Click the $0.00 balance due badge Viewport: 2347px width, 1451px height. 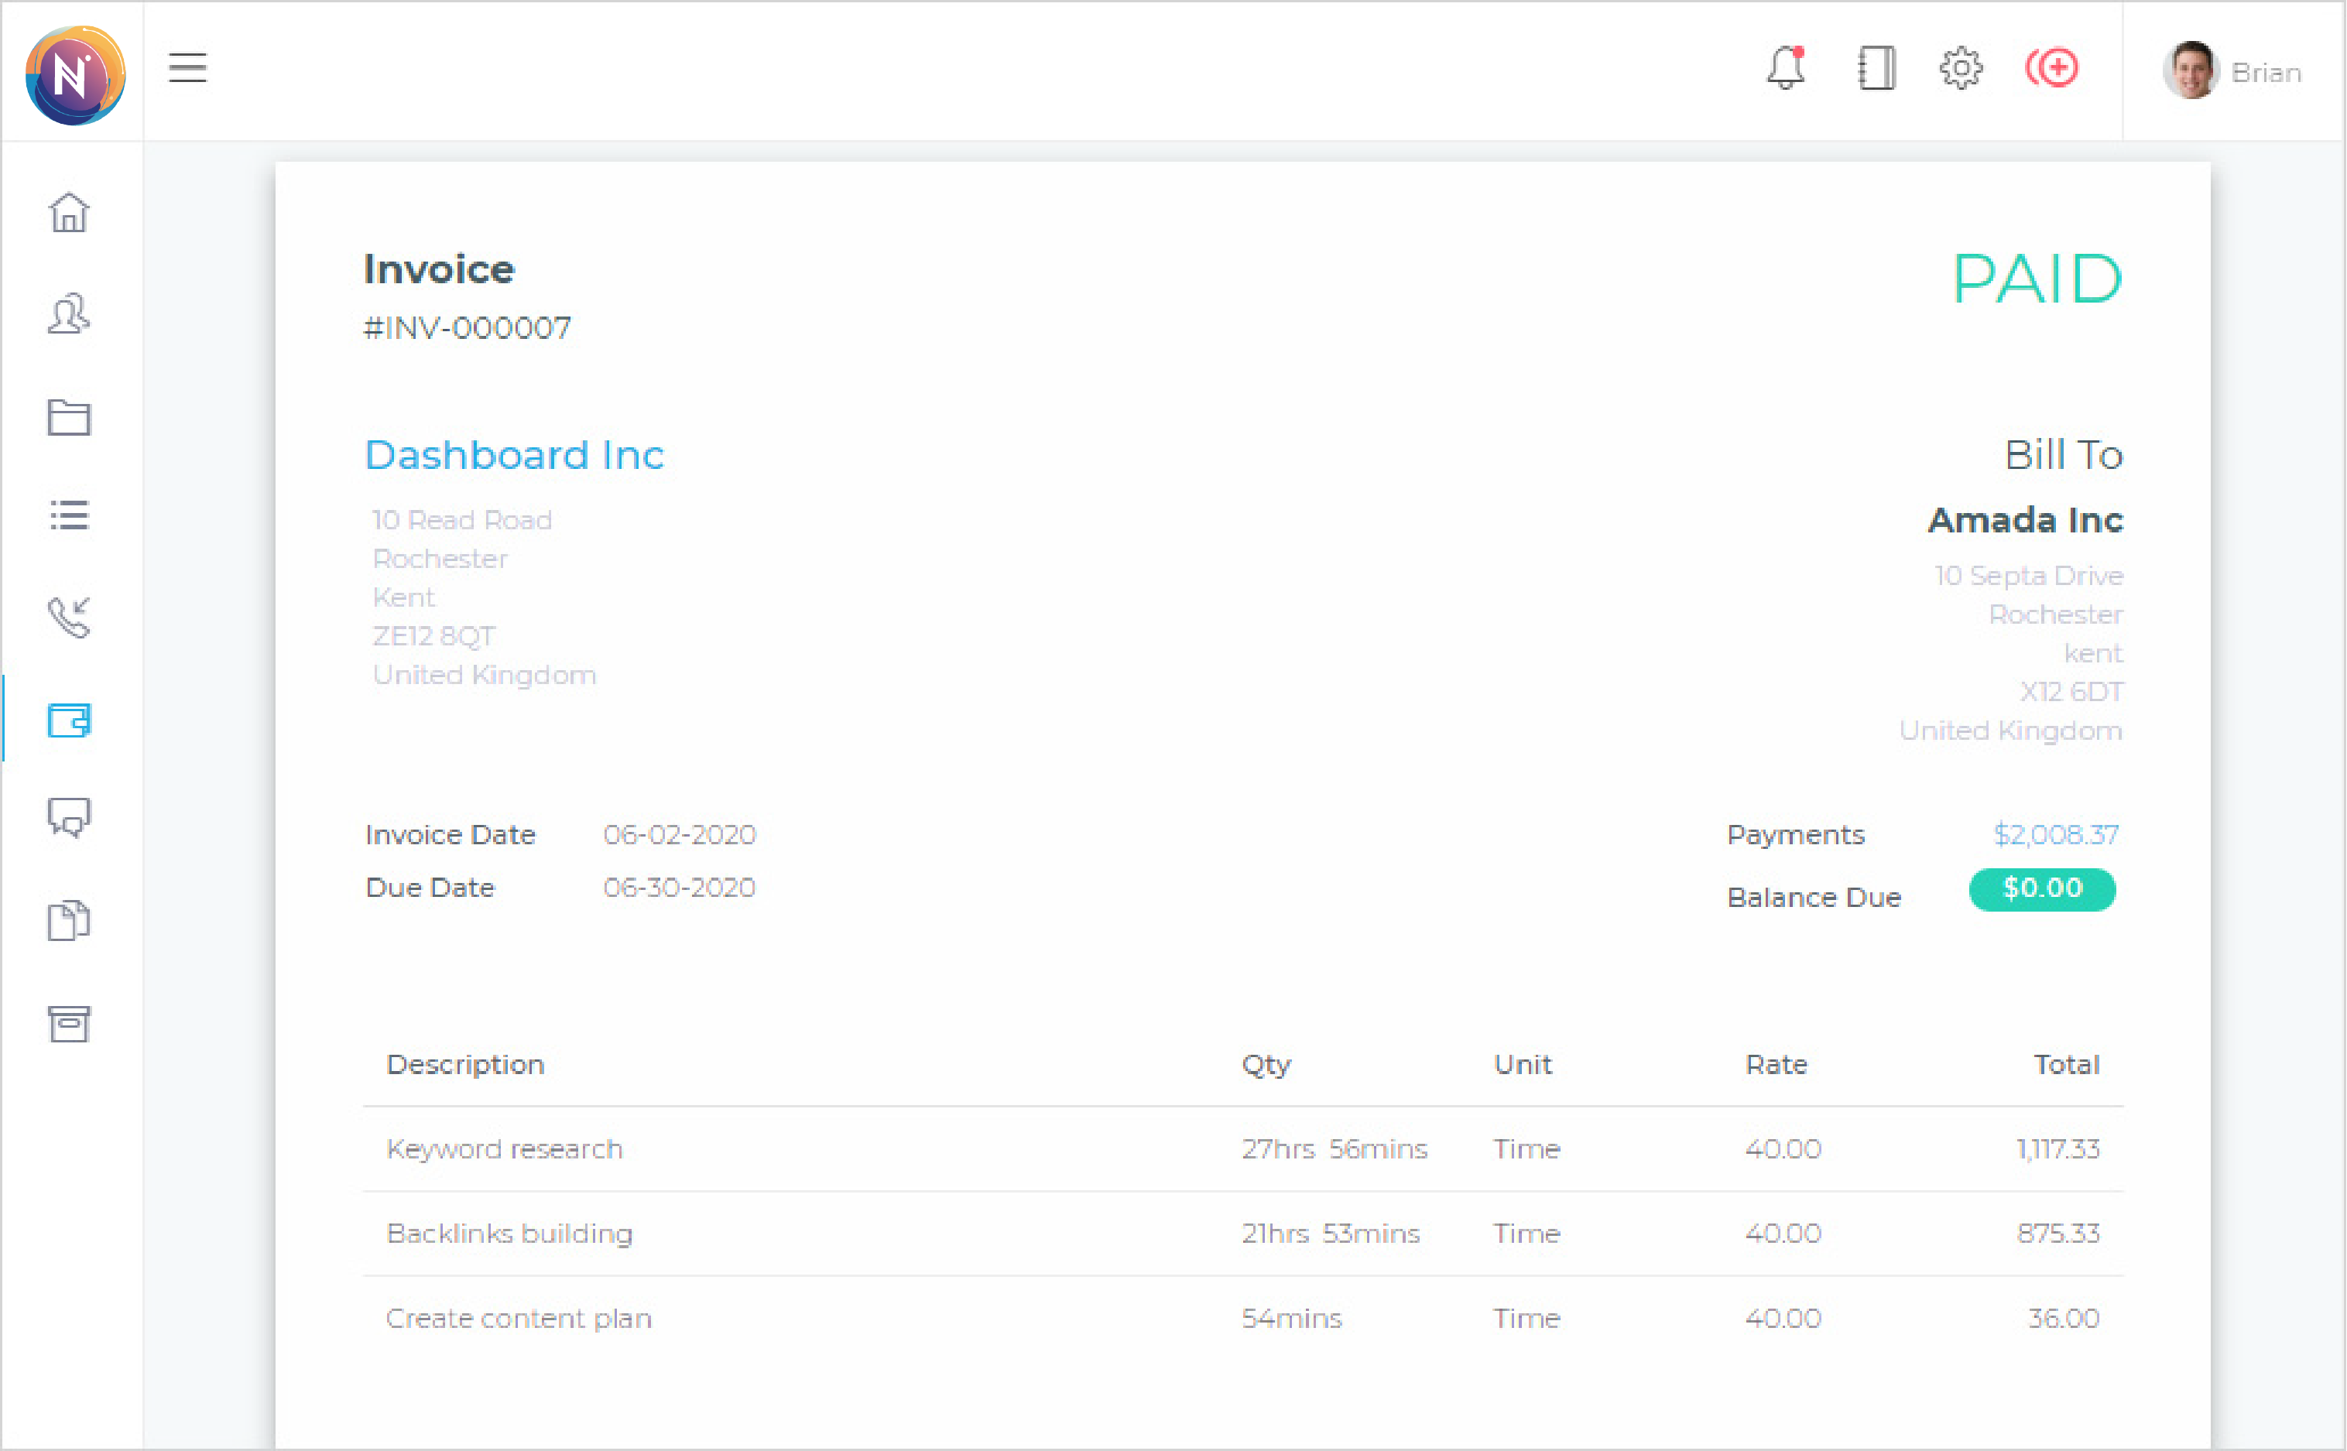tap(2042, 888)
